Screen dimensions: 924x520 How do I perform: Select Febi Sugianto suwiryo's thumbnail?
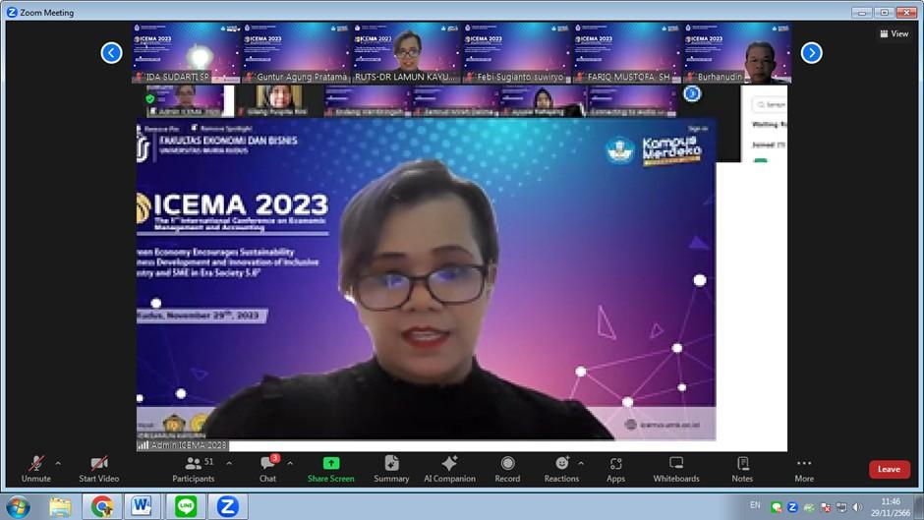coord(517,52)
